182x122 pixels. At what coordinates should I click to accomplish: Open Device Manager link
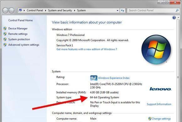[18, 28]
